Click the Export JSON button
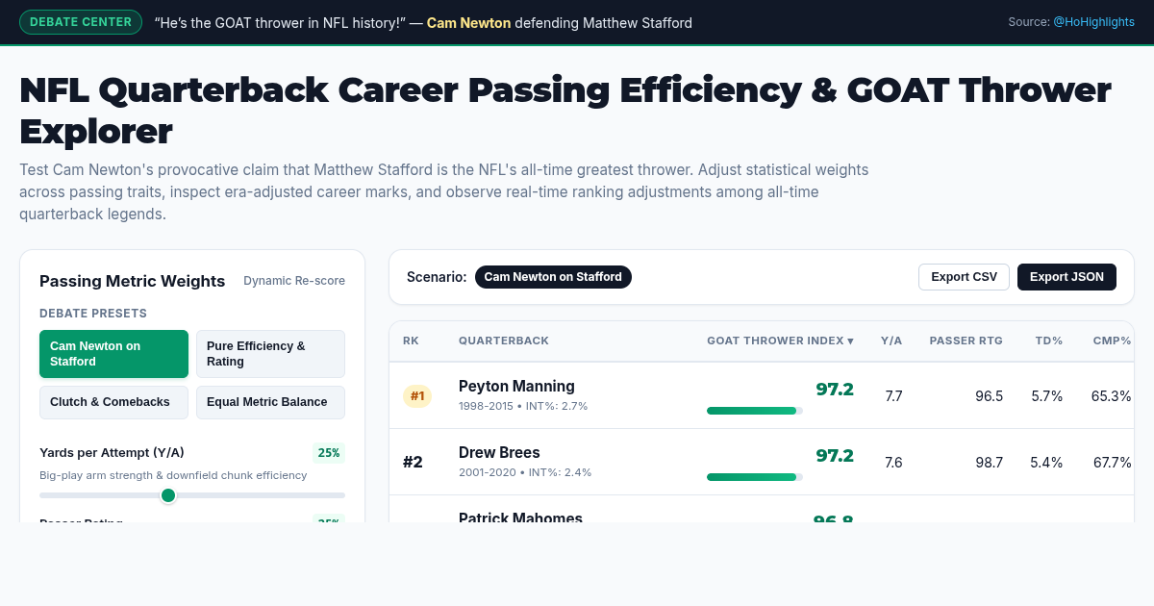1154x606 pixels. coord(1066,277)
